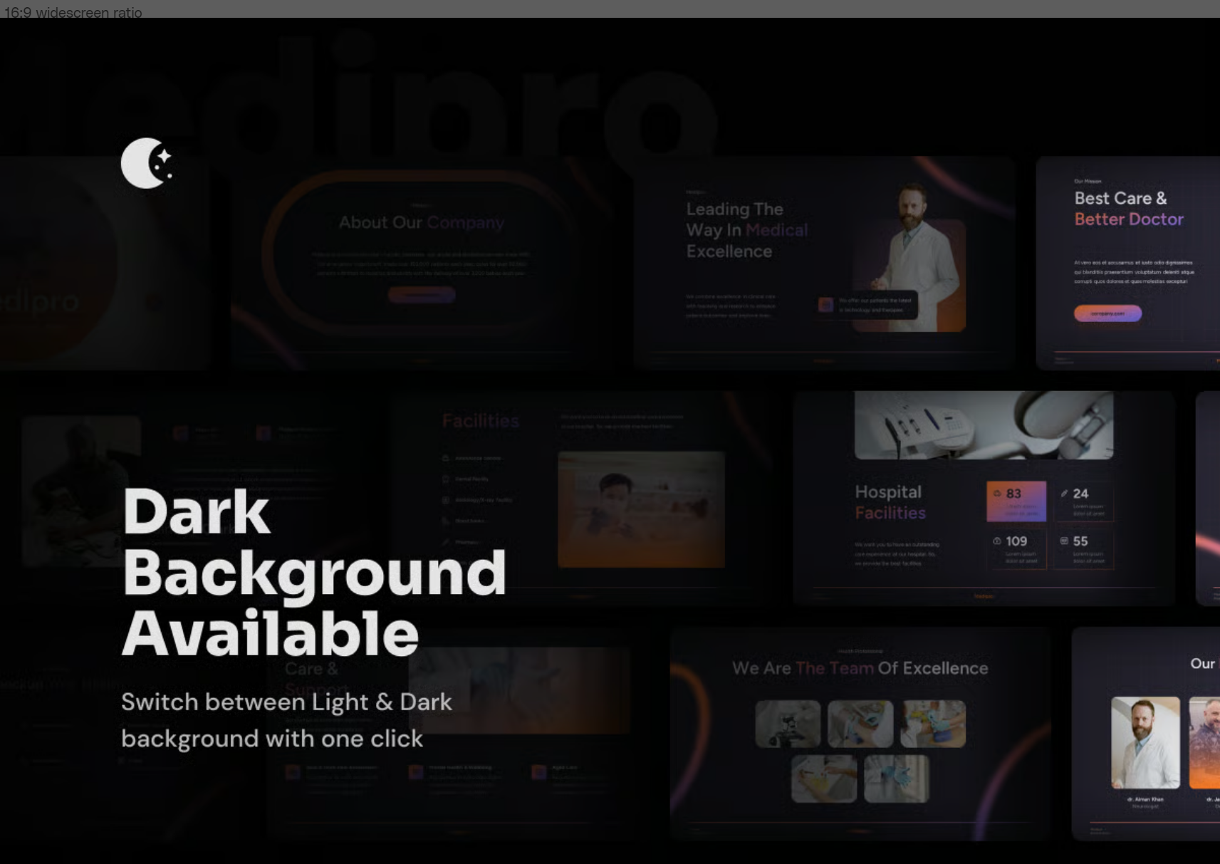Select the 'Best Care & Better Doctor' title
The width and height of the screenshot is (1220, 864).
(1129, 209)
